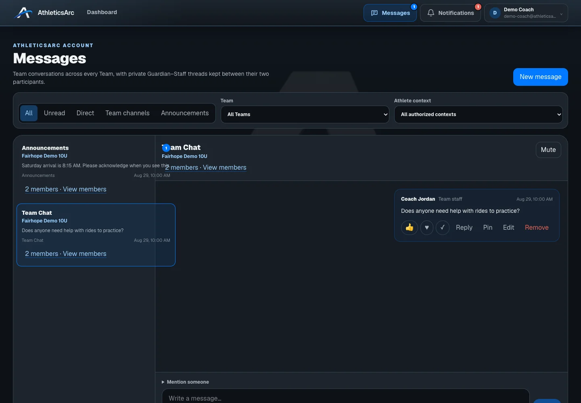Select the Team Chat conversation in the list
The image size is (581, 403).
tap(96, 235)
